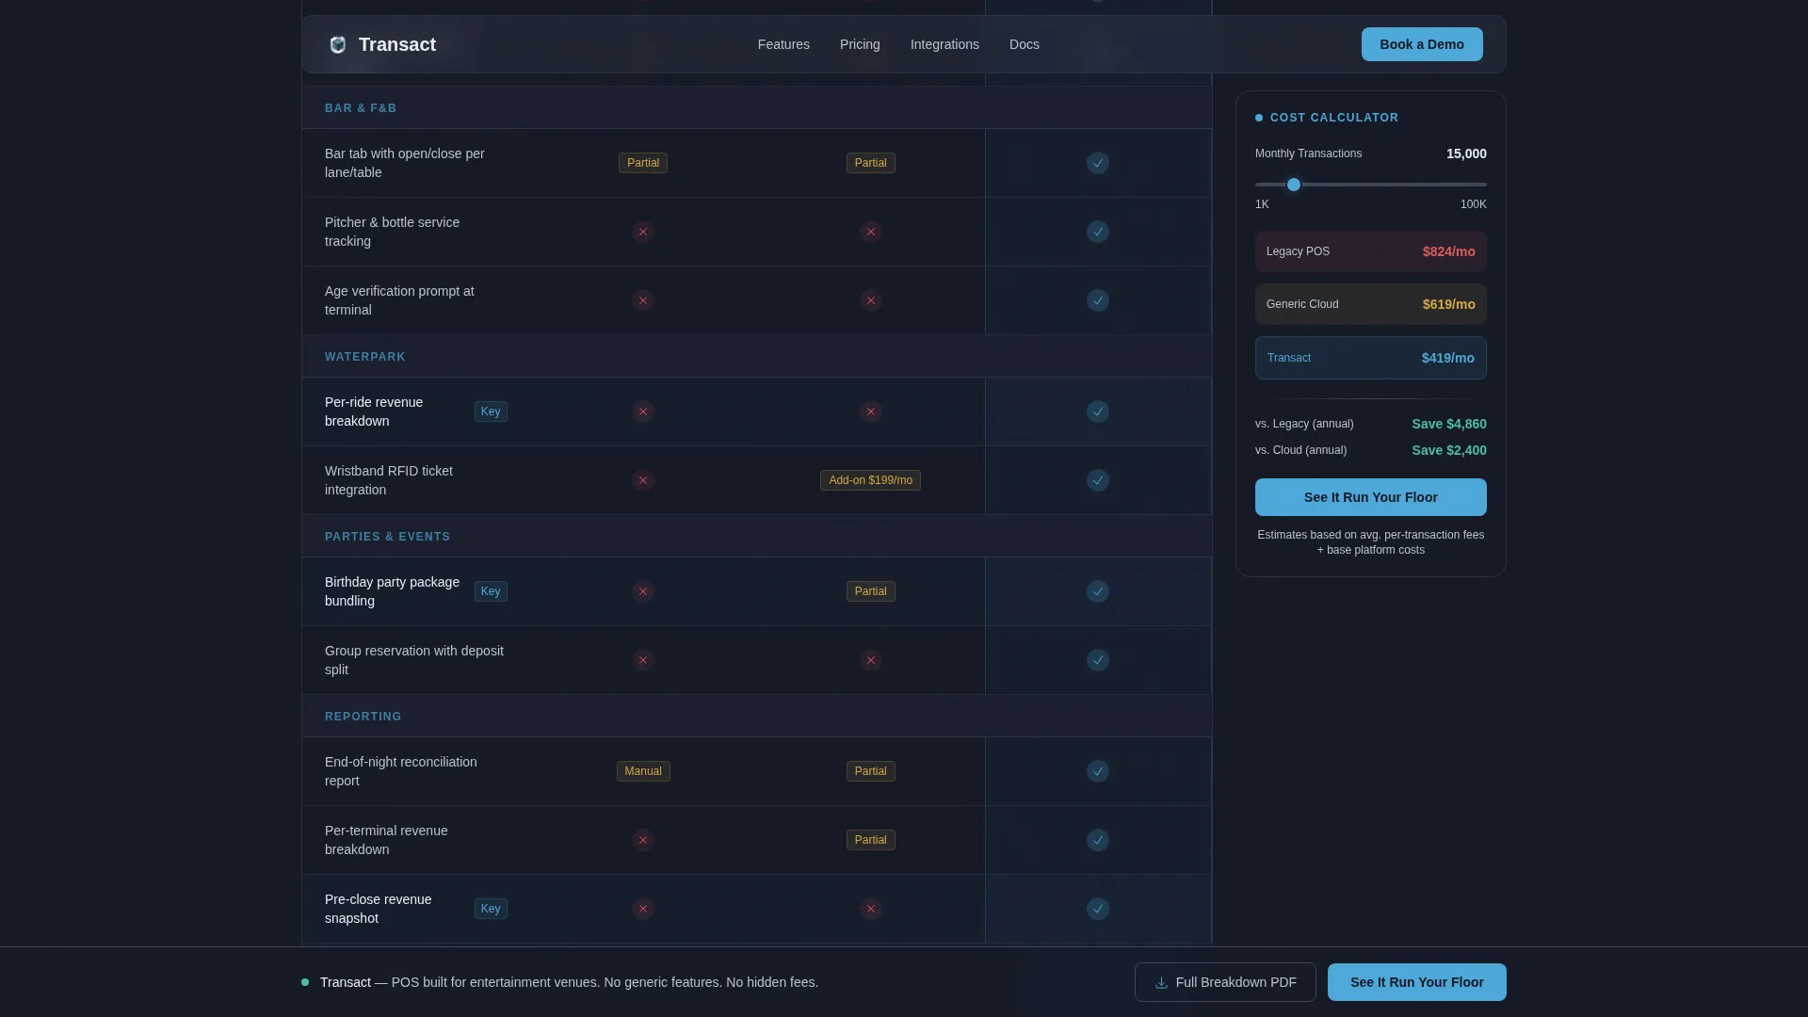Click the Transact brand name in header
The height and width of the screenshot is (1017, 1808).
[397, 44]
